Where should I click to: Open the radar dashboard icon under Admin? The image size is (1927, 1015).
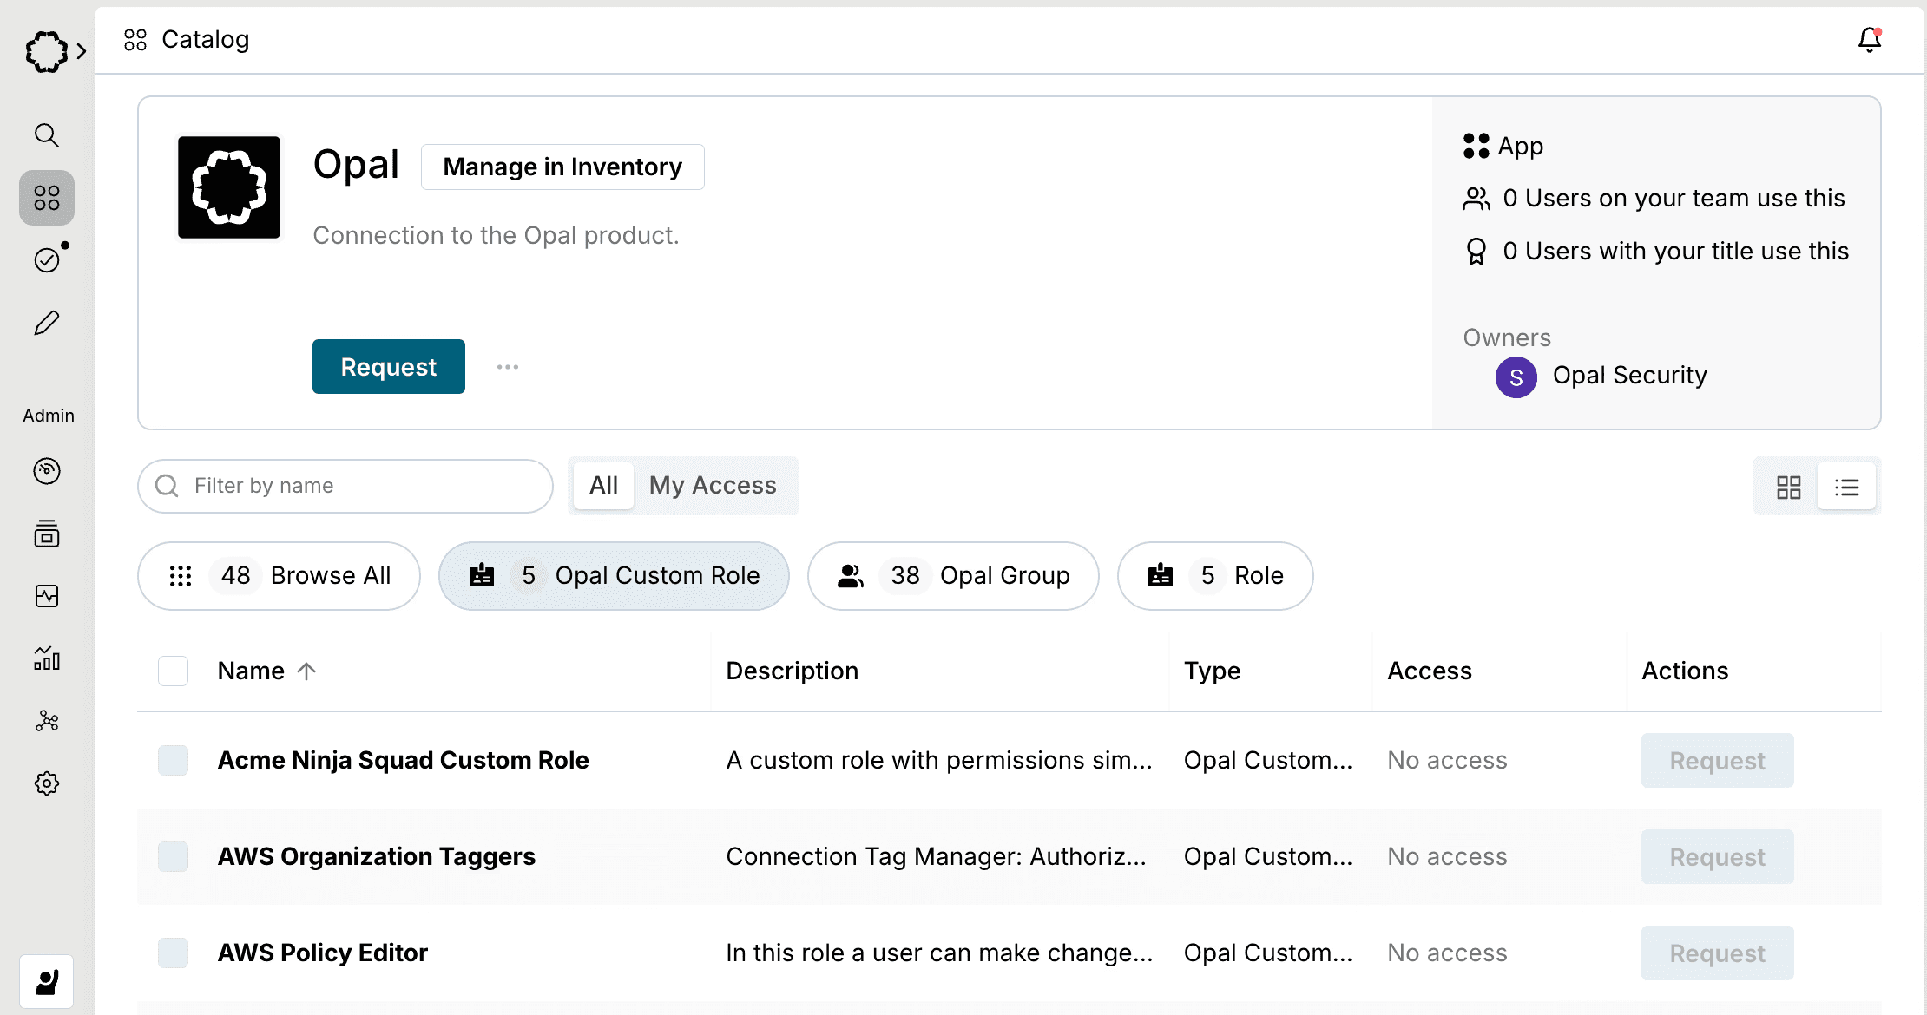pos(47,471)
